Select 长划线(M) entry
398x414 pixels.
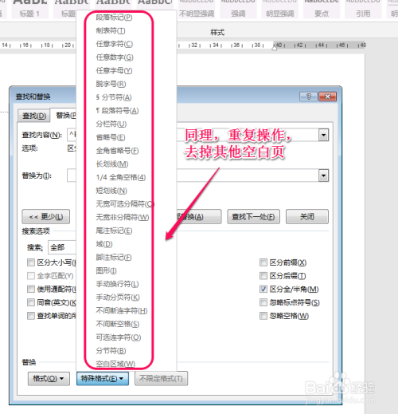pos(112,164)
